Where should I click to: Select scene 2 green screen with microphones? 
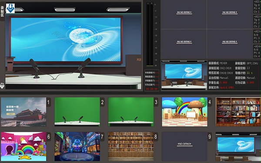[77, 112]
